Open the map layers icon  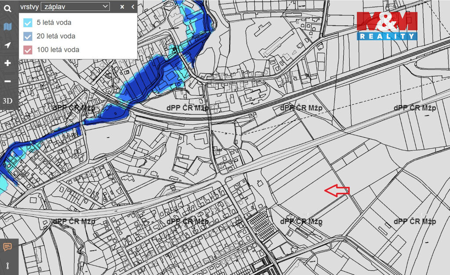tap(7, 27)
